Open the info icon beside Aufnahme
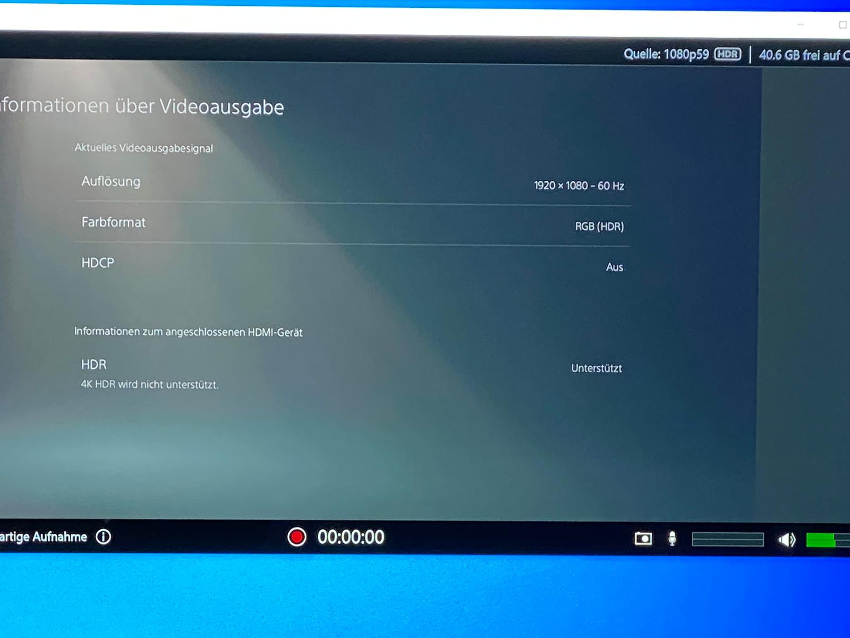This screenshot has height=638, width=850. click(104, 537)
